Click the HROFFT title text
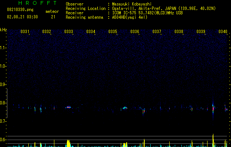The height and width of the screenshot is (147, 231). pos(38,3)
